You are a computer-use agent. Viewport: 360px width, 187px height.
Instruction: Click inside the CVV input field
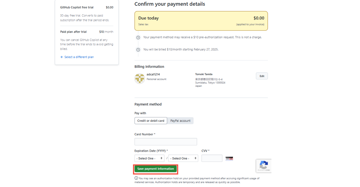212,158
